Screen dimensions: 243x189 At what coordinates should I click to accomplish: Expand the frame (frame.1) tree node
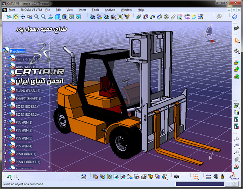[5, 58]
